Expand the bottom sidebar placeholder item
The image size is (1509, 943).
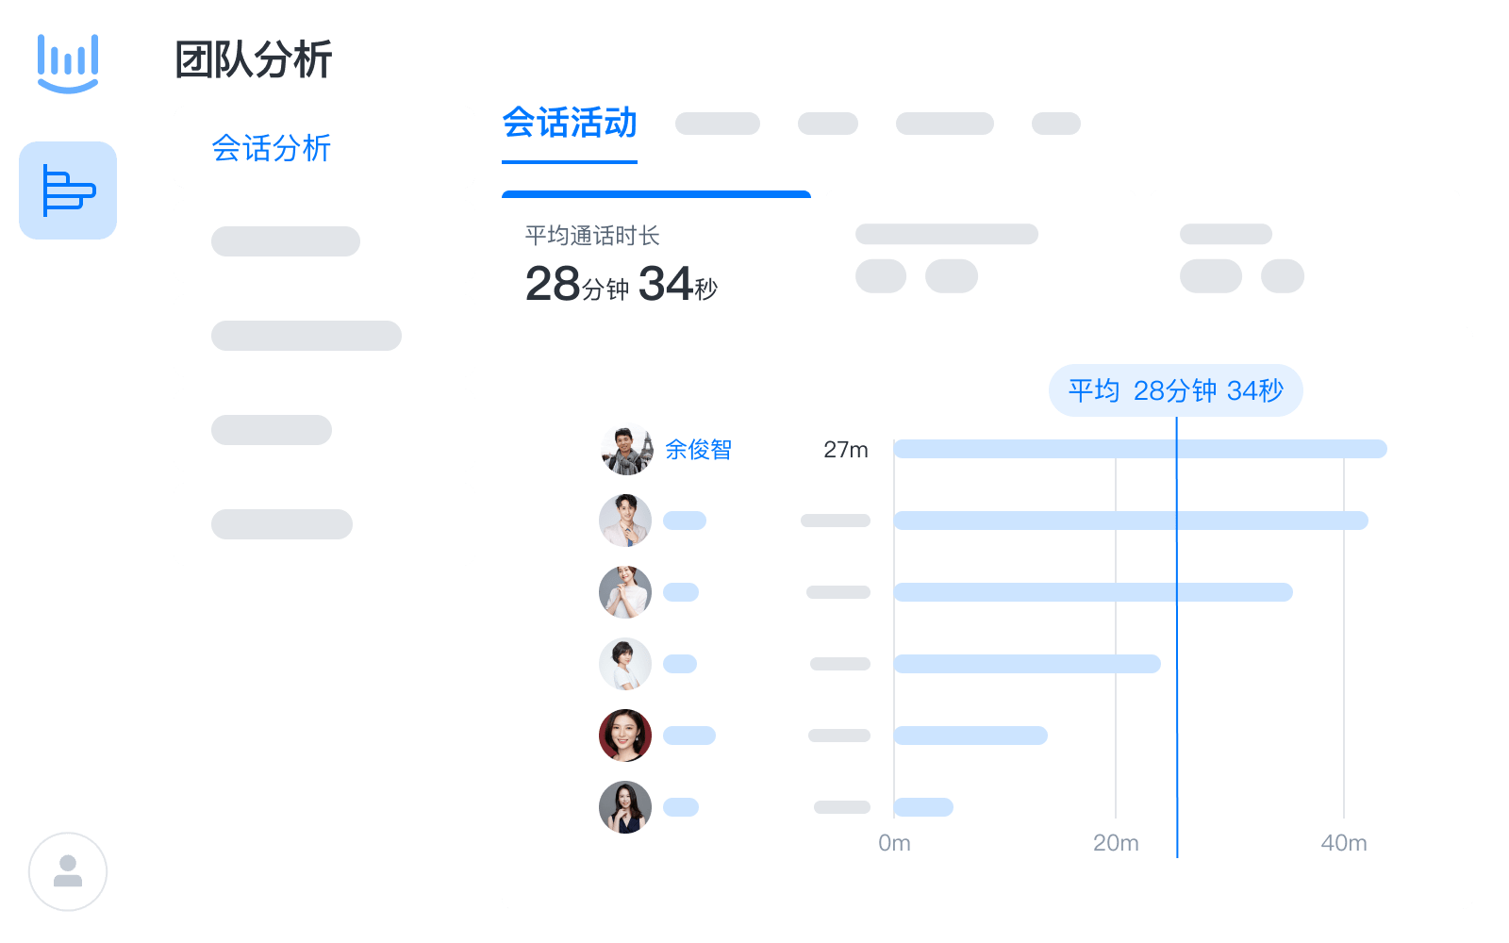[281, 524]
